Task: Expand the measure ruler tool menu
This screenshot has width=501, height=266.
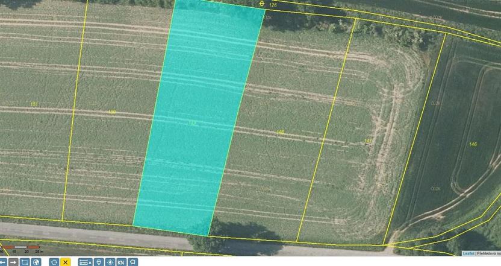Action: 85,262
